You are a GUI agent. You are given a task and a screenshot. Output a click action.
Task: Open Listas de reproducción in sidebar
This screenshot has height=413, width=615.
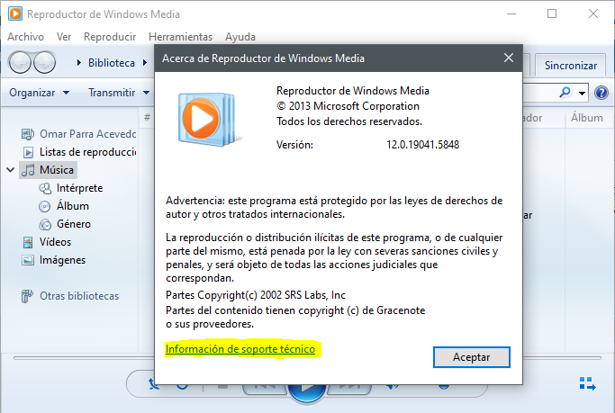(x=78, y=152)
